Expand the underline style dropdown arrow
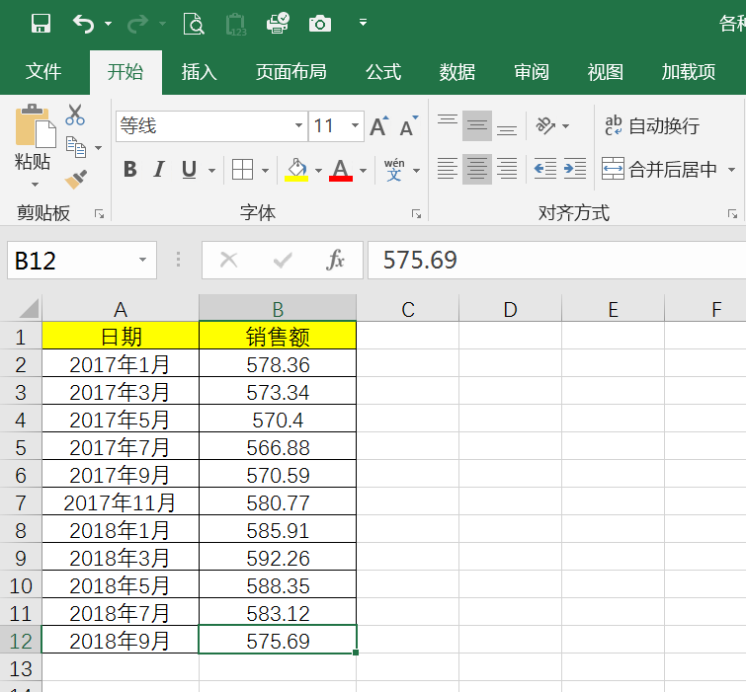This screenshot has height=692, width=746. (211, 170)
